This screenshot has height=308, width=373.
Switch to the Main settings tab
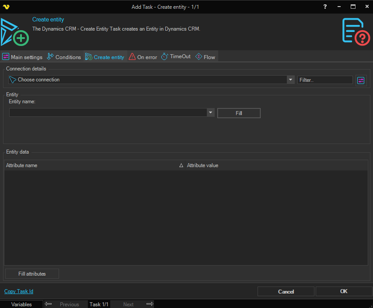[22, 57]
